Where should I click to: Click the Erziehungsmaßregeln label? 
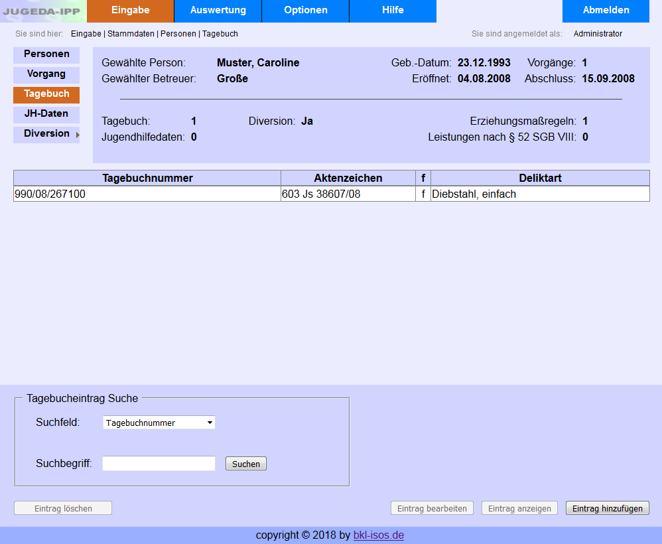click(523, 121)
